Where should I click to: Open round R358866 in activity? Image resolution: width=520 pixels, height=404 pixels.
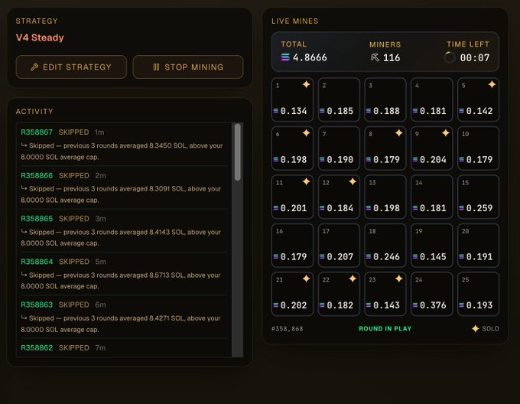click(37, 175)
